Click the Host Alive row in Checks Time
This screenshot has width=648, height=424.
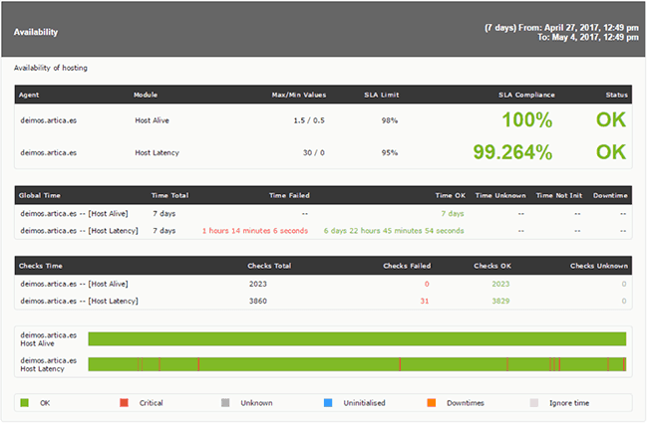click(323, 284)
